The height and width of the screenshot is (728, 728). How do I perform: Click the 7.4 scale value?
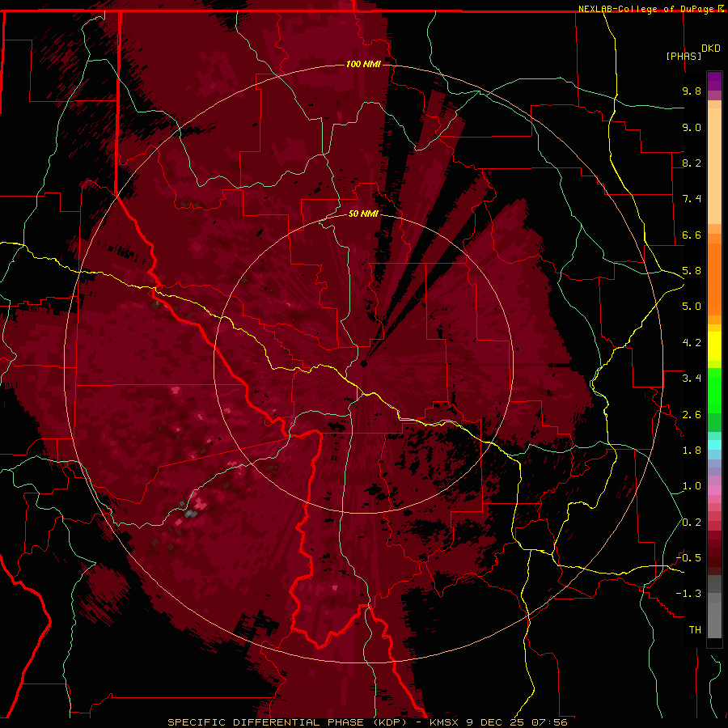(692, 199)
